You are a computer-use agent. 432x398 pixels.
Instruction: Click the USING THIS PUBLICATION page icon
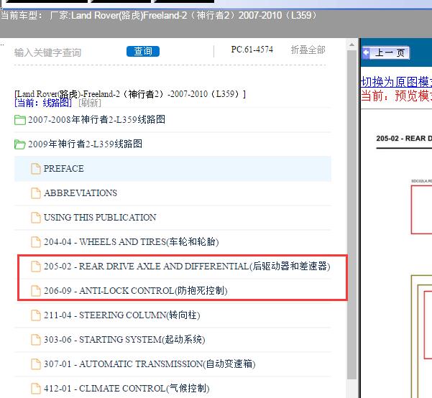point(36,217)
